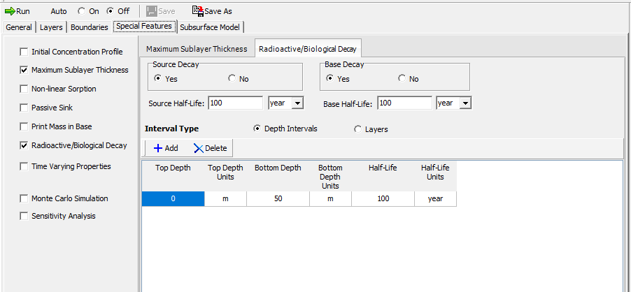Click the Base Half-Life input field
Screen dimensions: 631x292
(x=404, y=103)
